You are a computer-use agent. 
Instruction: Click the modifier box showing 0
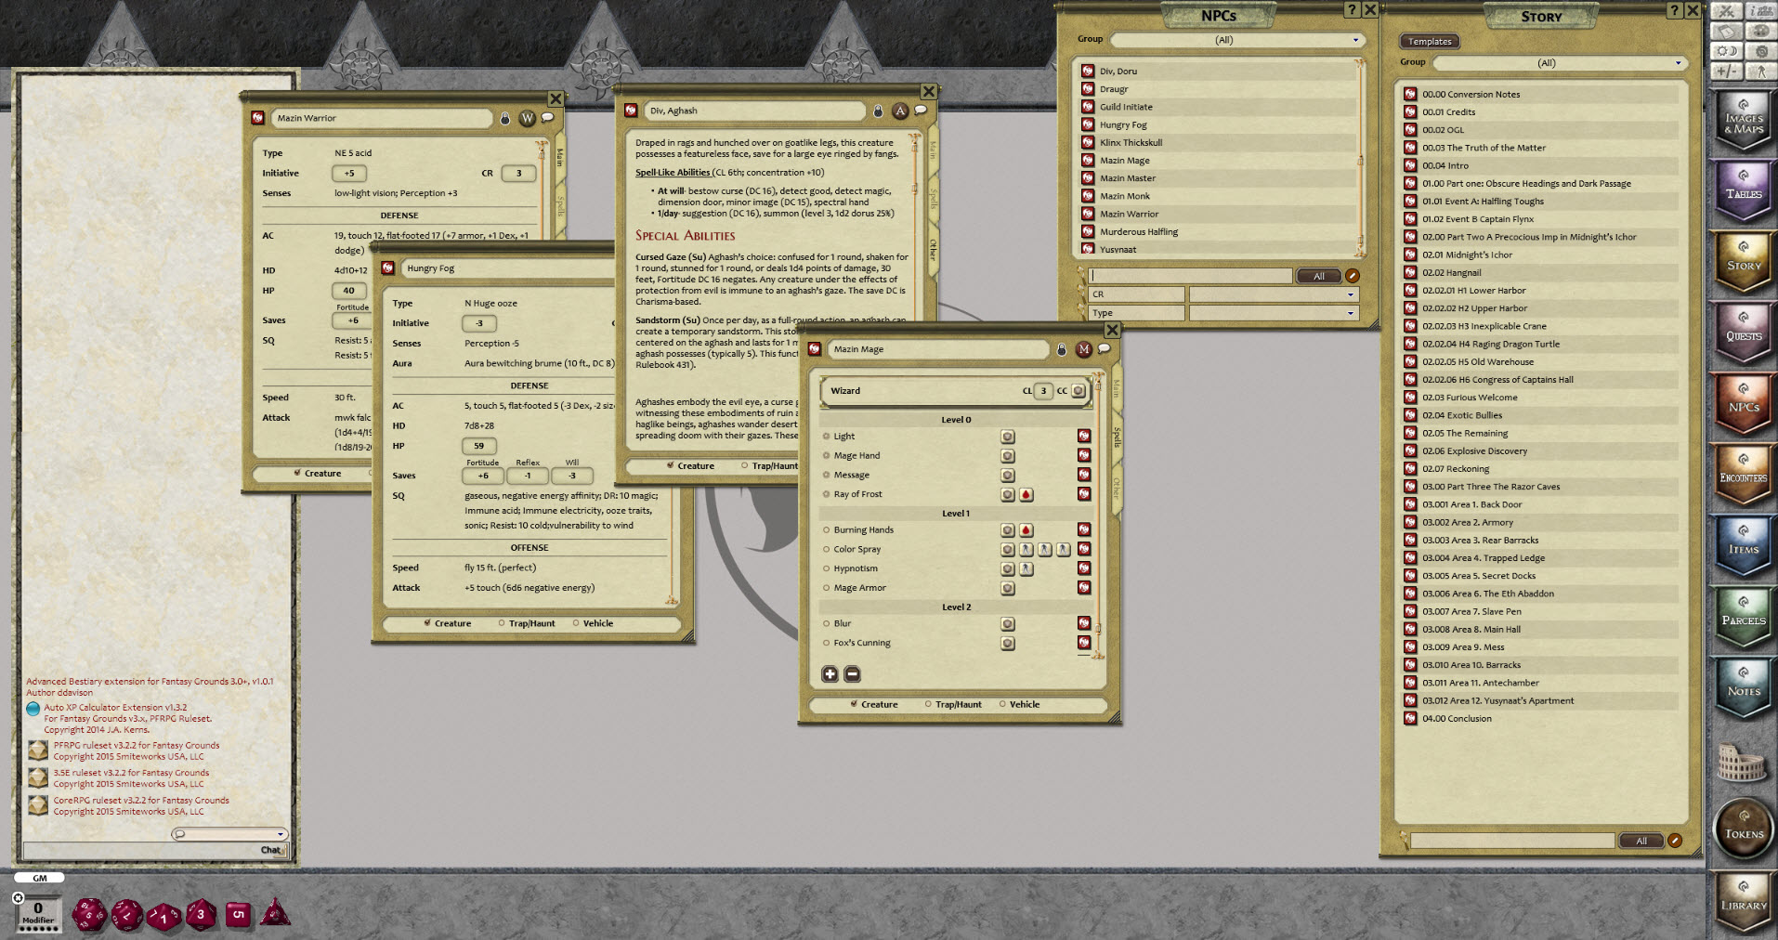38,908
